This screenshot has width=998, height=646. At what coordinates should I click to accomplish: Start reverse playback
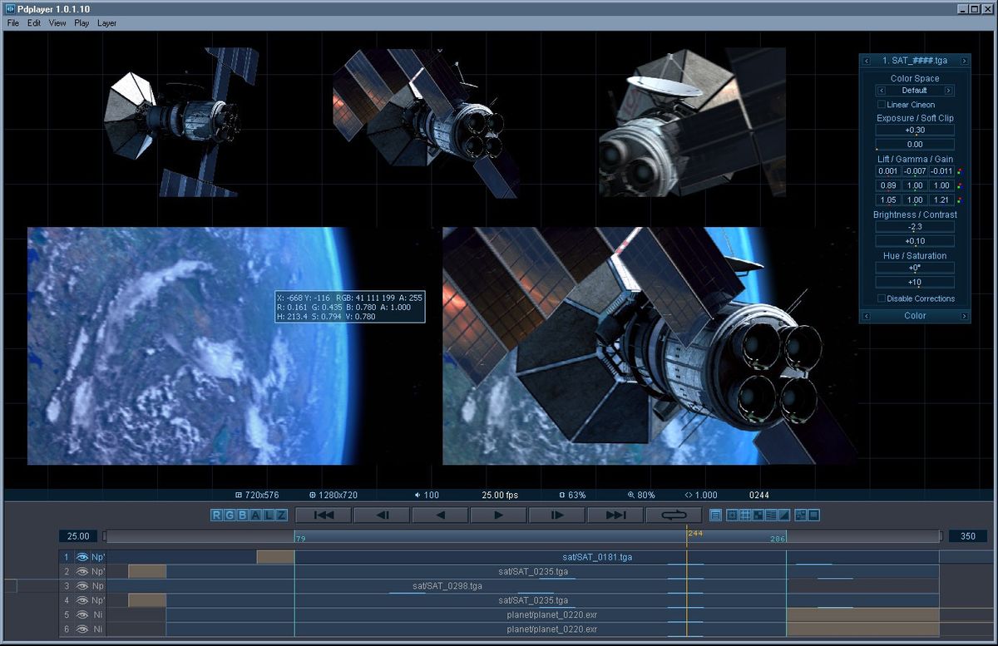440,515
